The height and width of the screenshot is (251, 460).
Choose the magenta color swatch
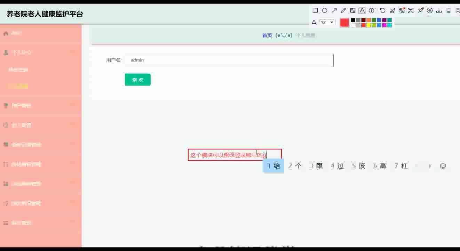tap(384, 25)
